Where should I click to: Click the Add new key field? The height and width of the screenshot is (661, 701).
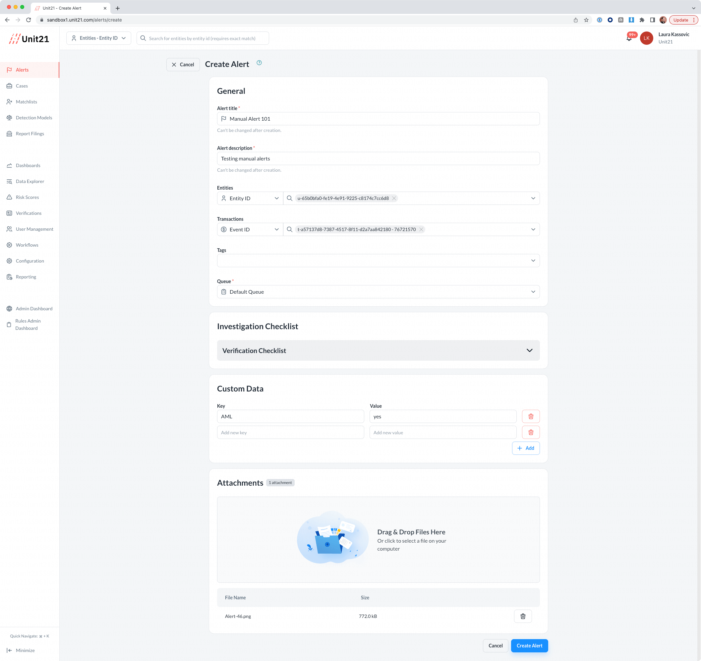(x=290, y=433)
